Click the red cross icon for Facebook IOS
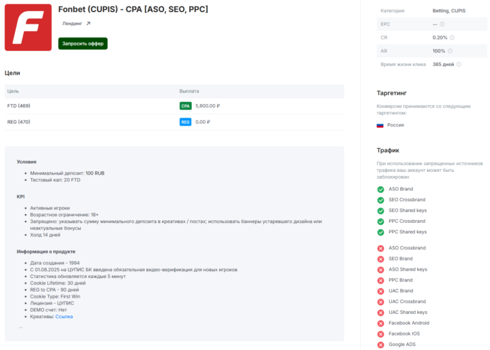The height and width of the screenshot is (350, 490). (380, 334)
